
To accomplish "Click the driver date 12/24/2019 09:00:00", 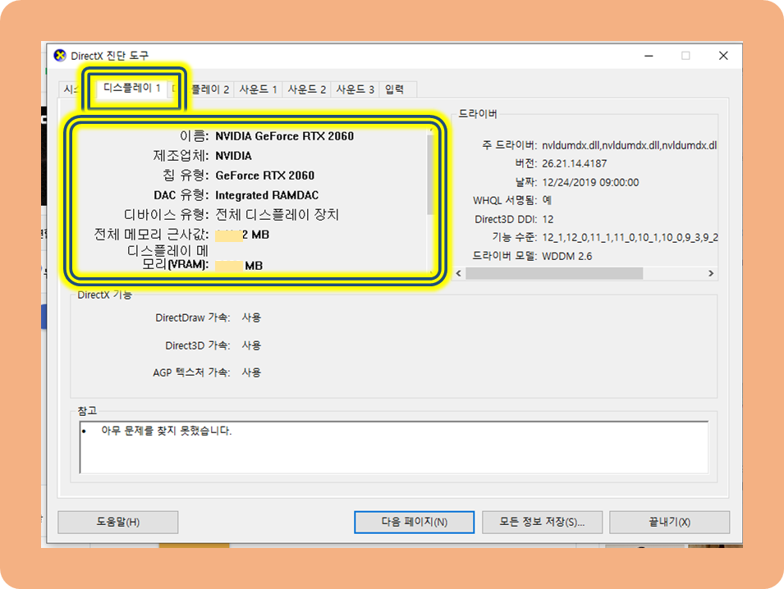I will (590, 182).
